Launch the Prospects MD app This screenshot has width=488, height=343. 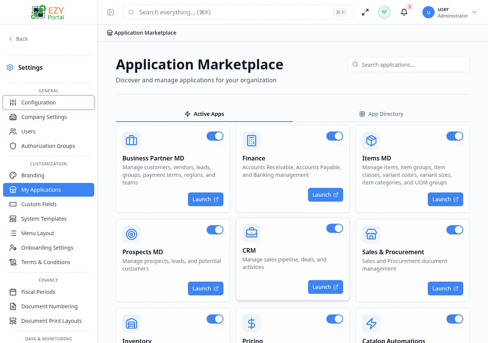(205, 289)
